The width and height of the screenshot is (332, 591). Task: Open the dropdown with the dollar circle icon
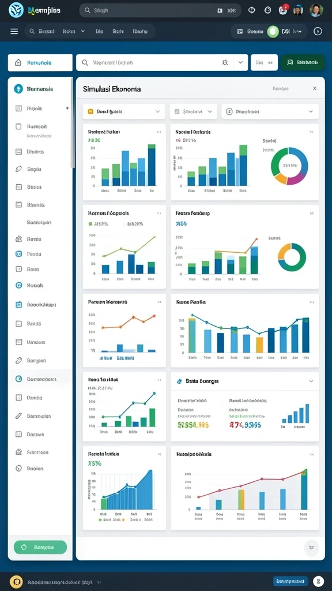click(270, 111)
